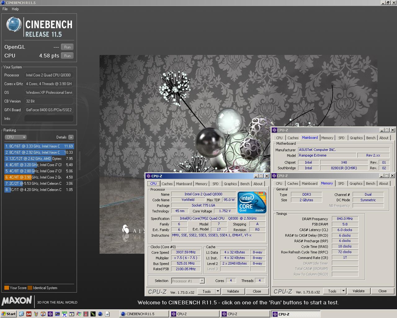Click Validate in the Memory CPU-Z window
Image resolution: width=397 pixels, height=318 pixels.
coord(359,291)
